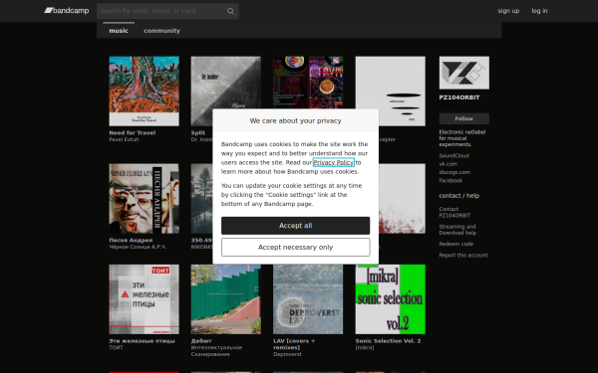Screen dimensions: 598x373
Task: Choose Accept necessary only
Action: pos(296,247)
